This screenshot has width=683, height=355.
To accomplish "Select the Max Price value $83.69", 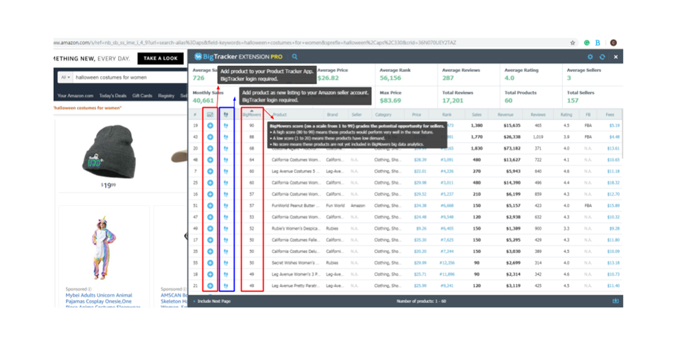I will (391, 101).
